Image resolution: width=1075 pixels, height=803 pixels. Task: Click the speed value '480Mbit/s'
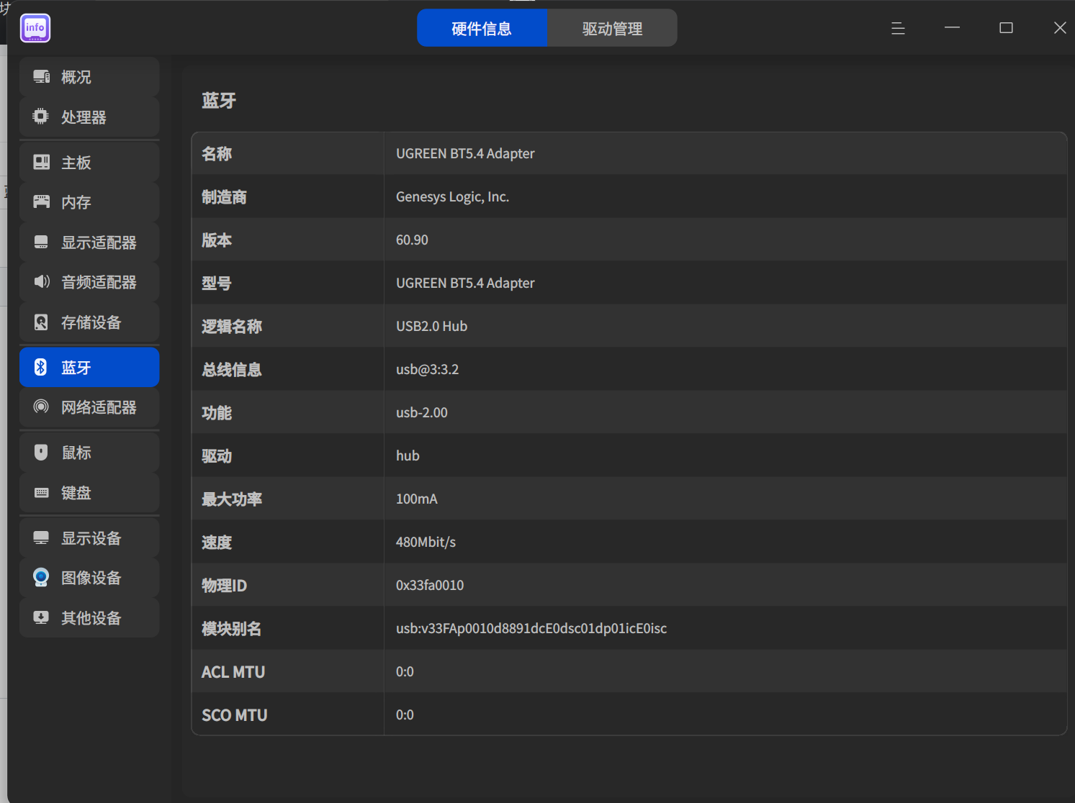pyautogui.click(x=426, y=542)
